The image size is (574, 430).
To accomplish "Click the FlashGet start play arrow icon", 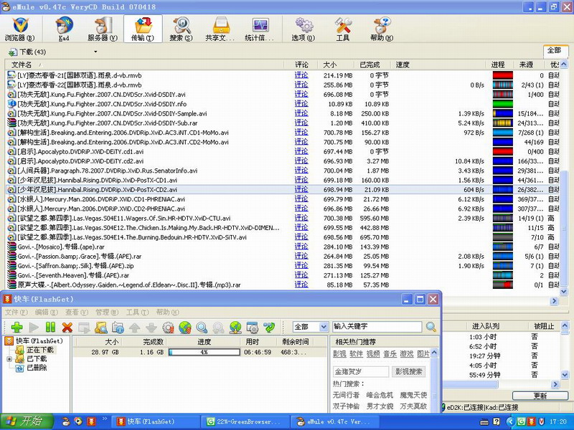I will click(34, 327).
